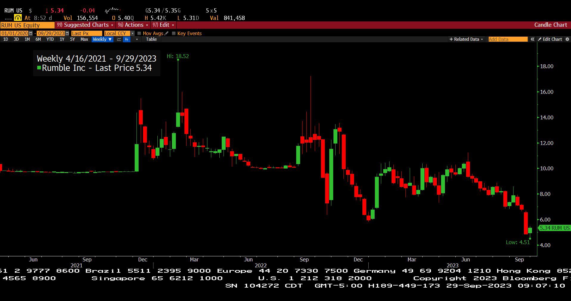Click the Low: 4.51 marker label
Screen dimensions: 571x301
[518, 242]
